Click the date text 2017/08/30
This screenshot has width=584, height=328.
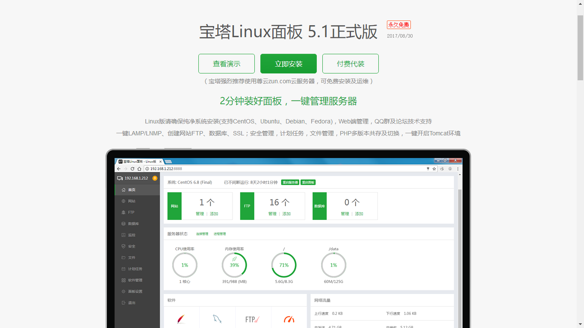pyautogui.click(x=400, y=36)
